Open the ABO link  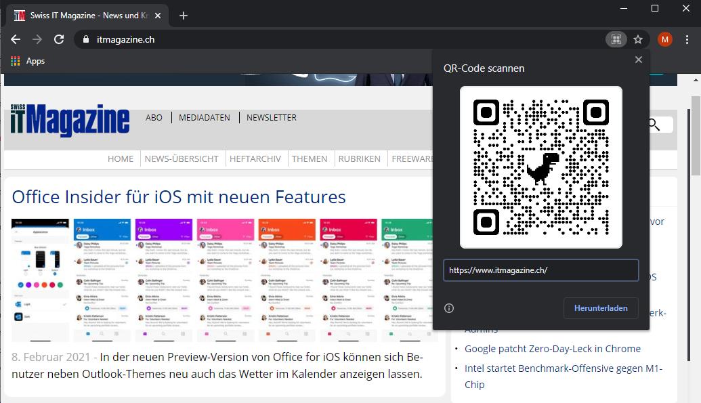tap(154, 118)
